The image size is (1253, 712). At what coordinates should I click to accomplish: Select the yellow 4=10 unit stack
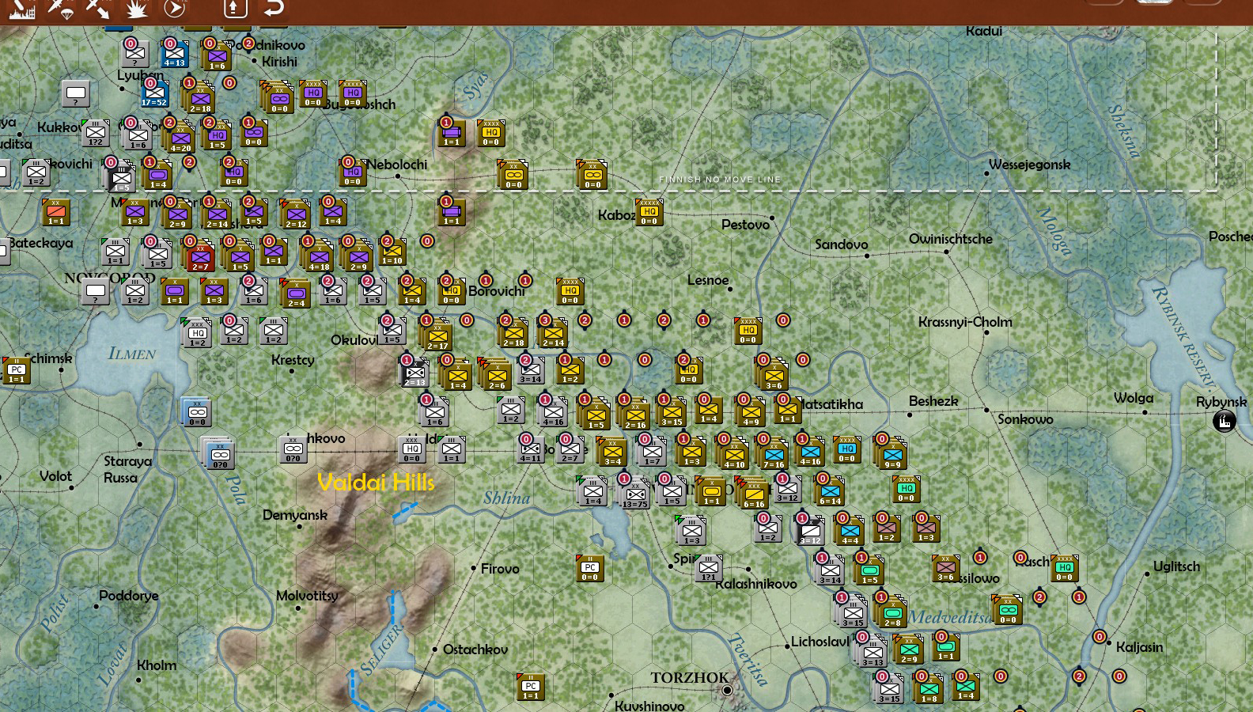[x=734, y=455]
